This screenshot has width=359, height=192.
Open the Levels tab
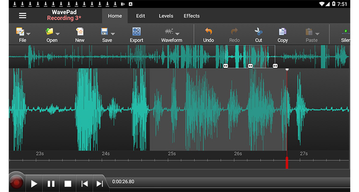(x=166, y=16)
